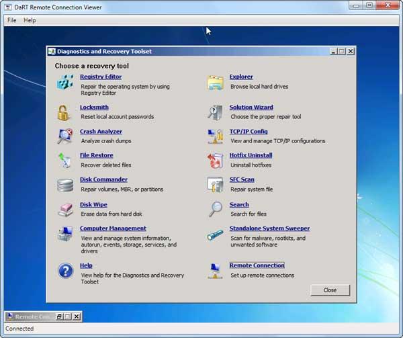Click the Computer Management computer icon
This screenshot has height=338, width=403.
[65, 233]
